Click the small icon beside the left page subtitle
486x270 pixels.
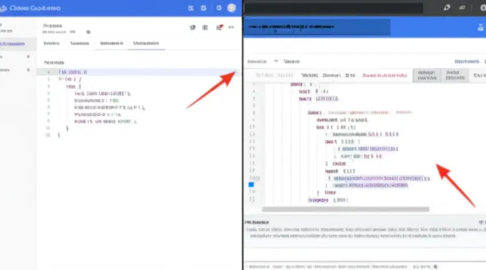click(88, 32)
